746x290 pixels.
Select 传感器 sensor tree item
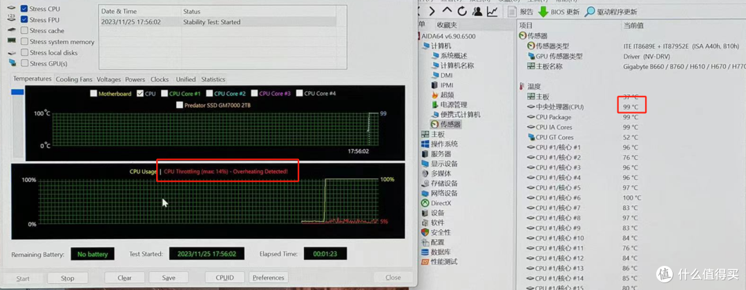[446, 125]
